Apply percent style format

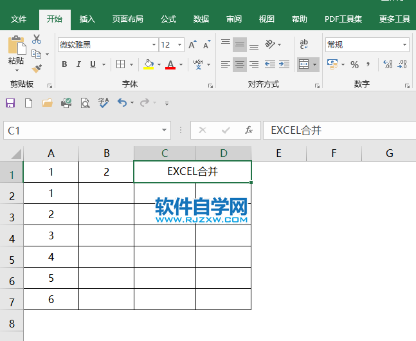click(x=354, y=64)
